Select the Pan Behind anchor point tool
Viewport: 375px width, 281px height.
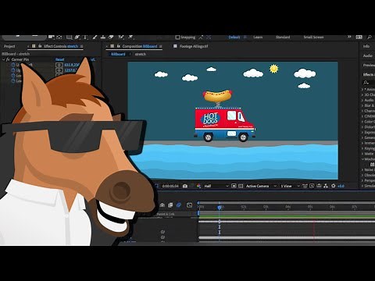coord(59,37)
